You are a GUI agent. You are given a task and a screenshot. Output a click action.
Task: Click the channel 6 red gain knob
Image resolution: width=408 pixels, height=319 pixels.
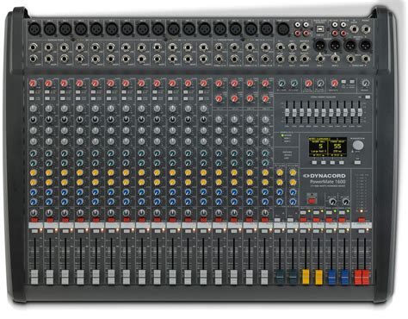(x=110, y=84)
